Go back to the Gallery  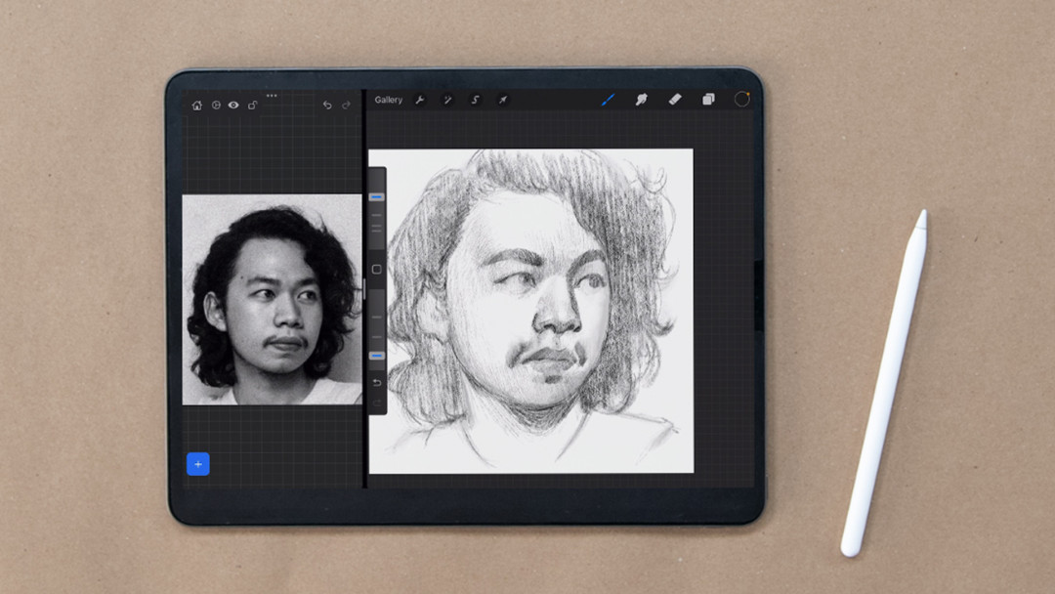(389, 99)
